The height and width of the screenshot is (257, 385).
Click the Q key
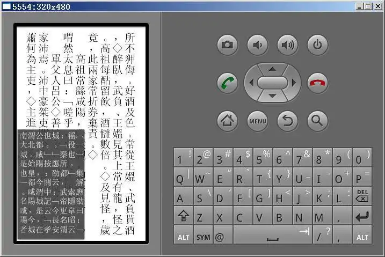184,177
